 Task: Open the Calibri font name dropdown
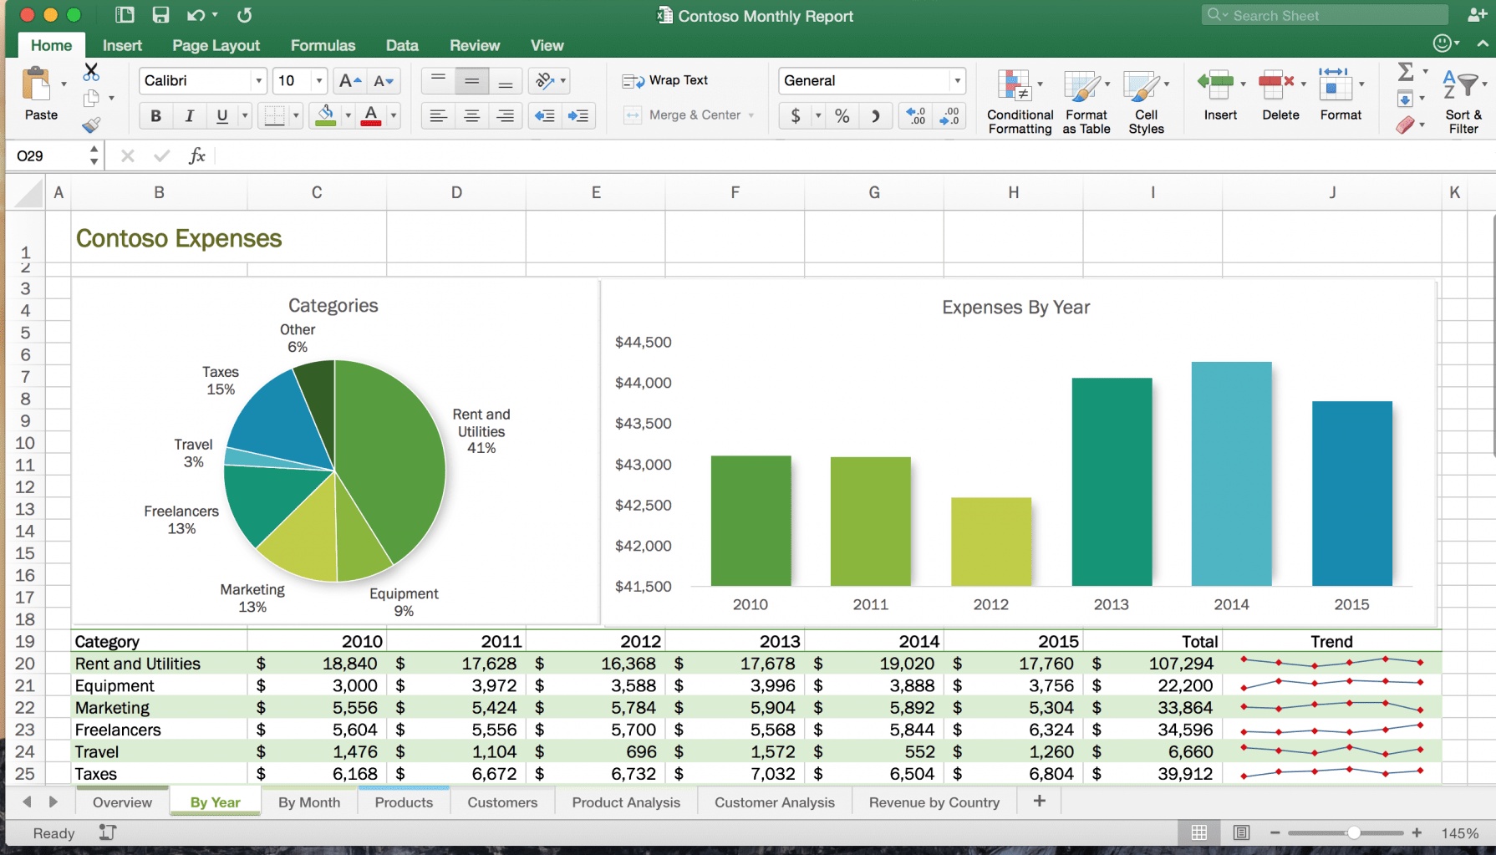[258, 81]
